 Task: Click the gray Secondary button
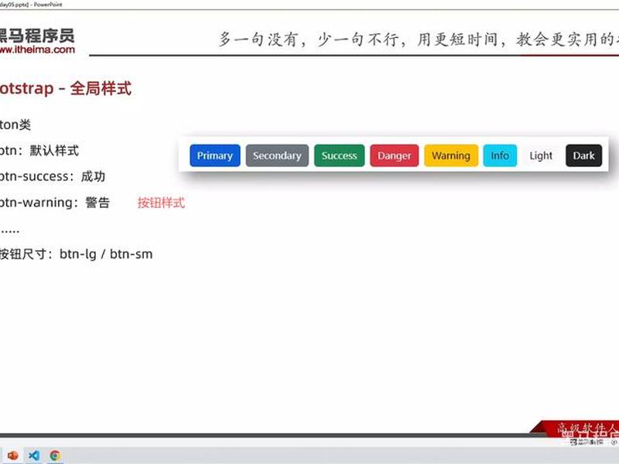click(x=277, y=155)
